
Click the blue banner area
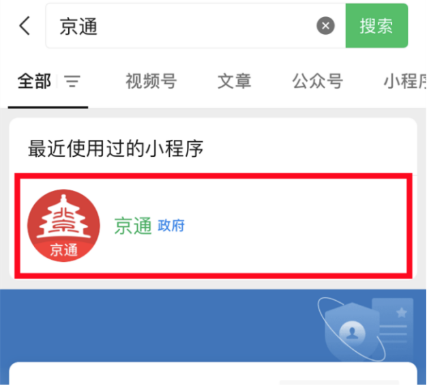213,325
